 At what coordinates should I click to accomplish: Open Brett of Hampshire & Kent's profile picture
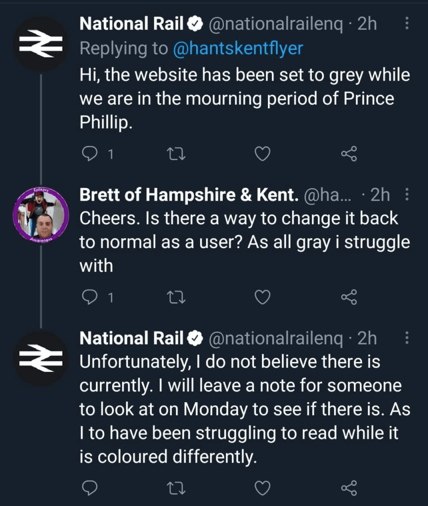41,213
